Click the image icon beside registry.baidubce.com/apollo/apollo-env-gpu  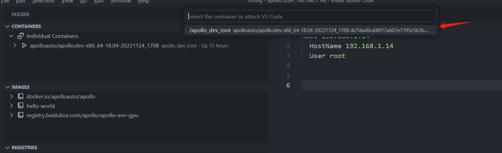(21, 115)
